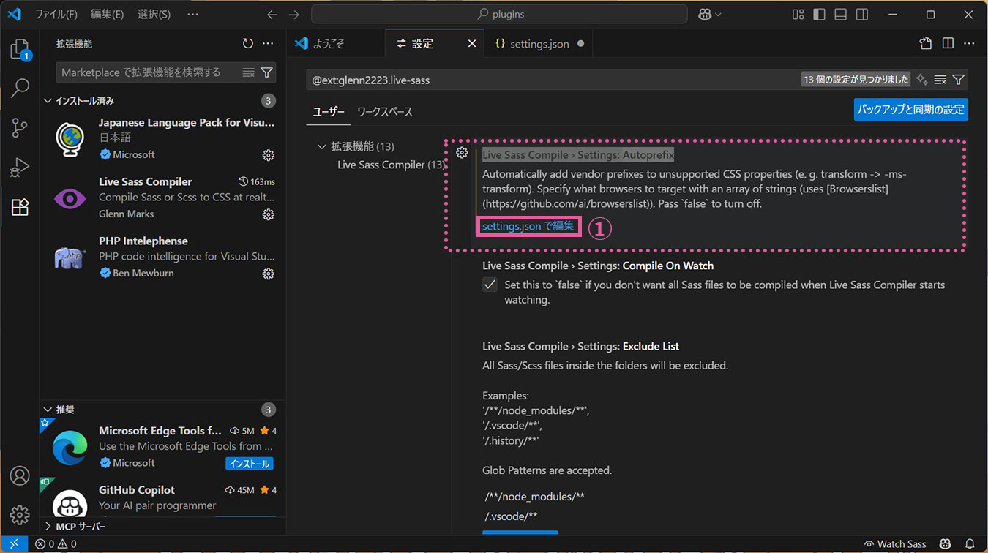Install Microsoft Edge Tools extension

tap(250, 464)
